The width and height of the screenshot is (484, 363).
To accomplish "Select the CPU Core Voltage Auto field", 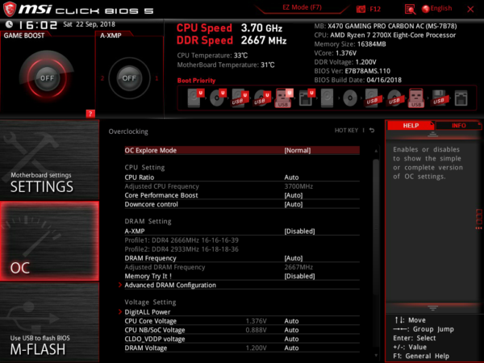I will [242, 321].
